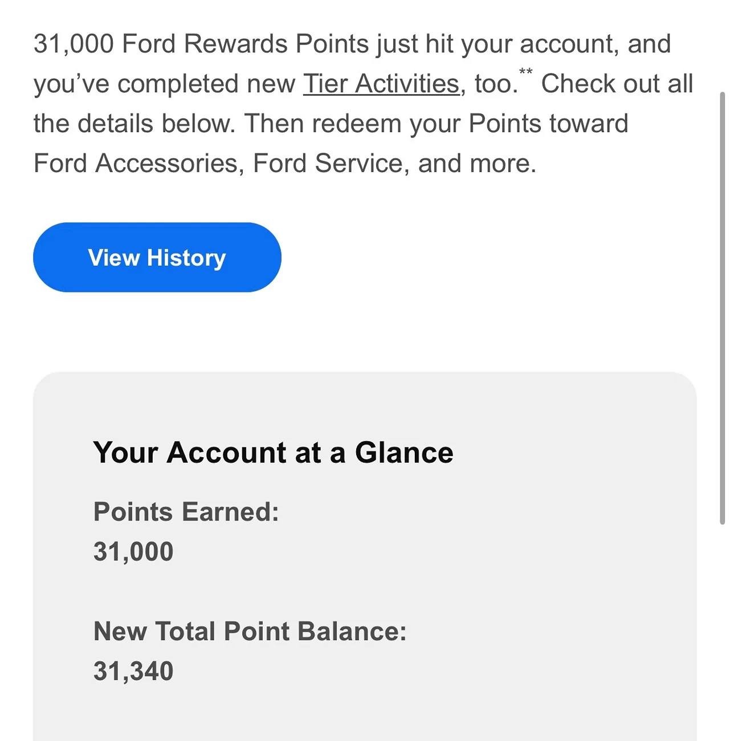Image resolution: width=730 pixels, height=741 pixels.
Task: Click the New Total Point Balance label
Action: pyautogui.click(x=250, y=632)
